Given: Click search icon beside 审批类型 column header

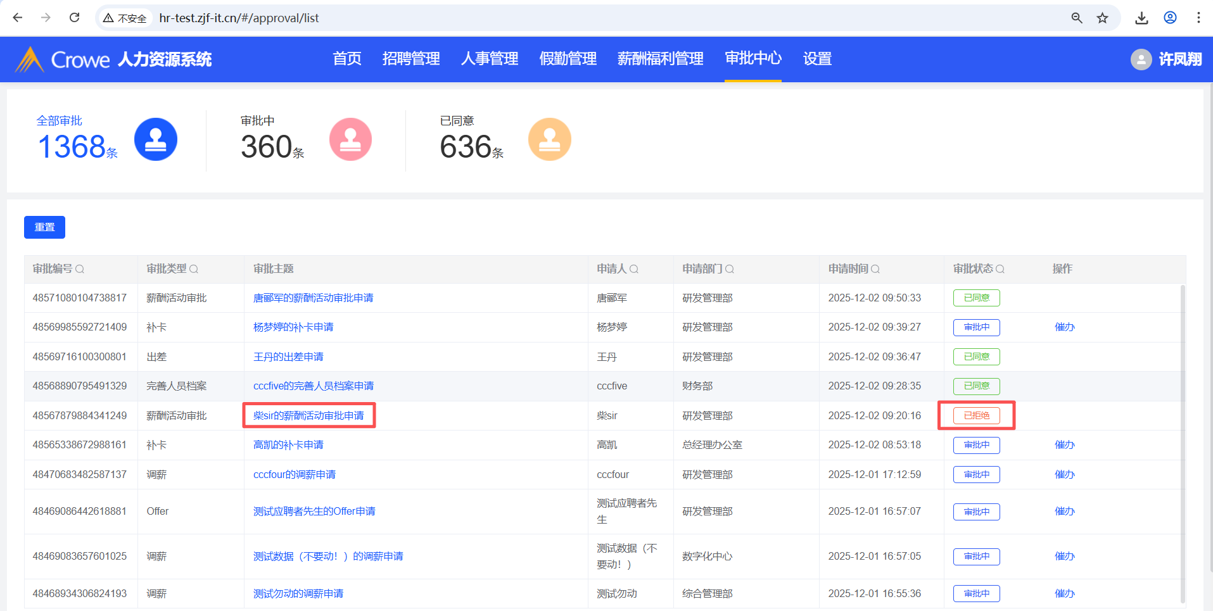Looking at the screenshot, I should [194, 269].
